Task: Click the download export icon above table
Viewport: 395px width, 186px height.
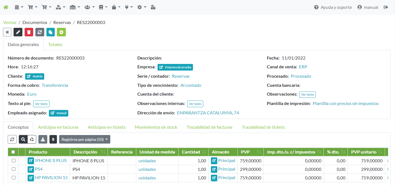Action: [43, 139]
